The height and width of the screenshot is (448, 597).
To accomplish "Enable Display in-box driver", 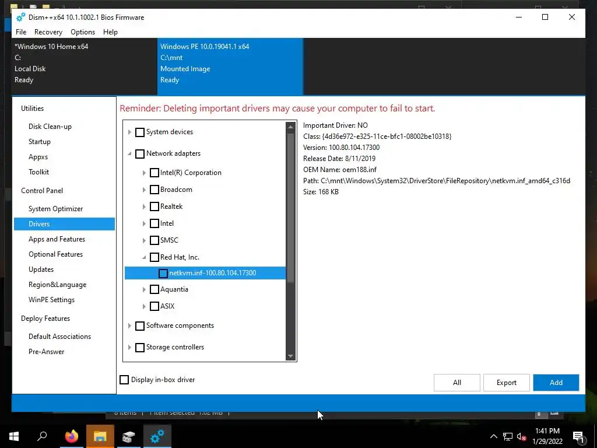I will (124, 380).
